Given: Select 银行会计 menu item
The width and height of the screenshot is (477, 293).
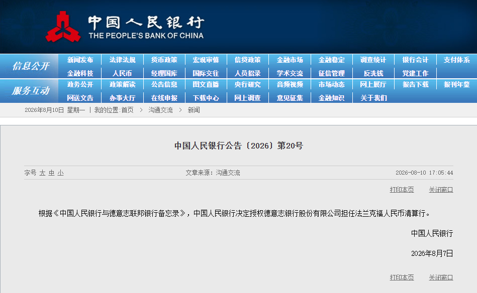Looking at the screenshot, I should (x=415, y=60).
